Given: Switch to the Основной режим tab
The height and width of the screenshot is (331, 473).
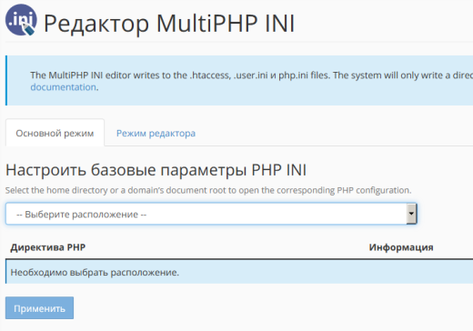Looking at the screenshot, I should point(55,133).
